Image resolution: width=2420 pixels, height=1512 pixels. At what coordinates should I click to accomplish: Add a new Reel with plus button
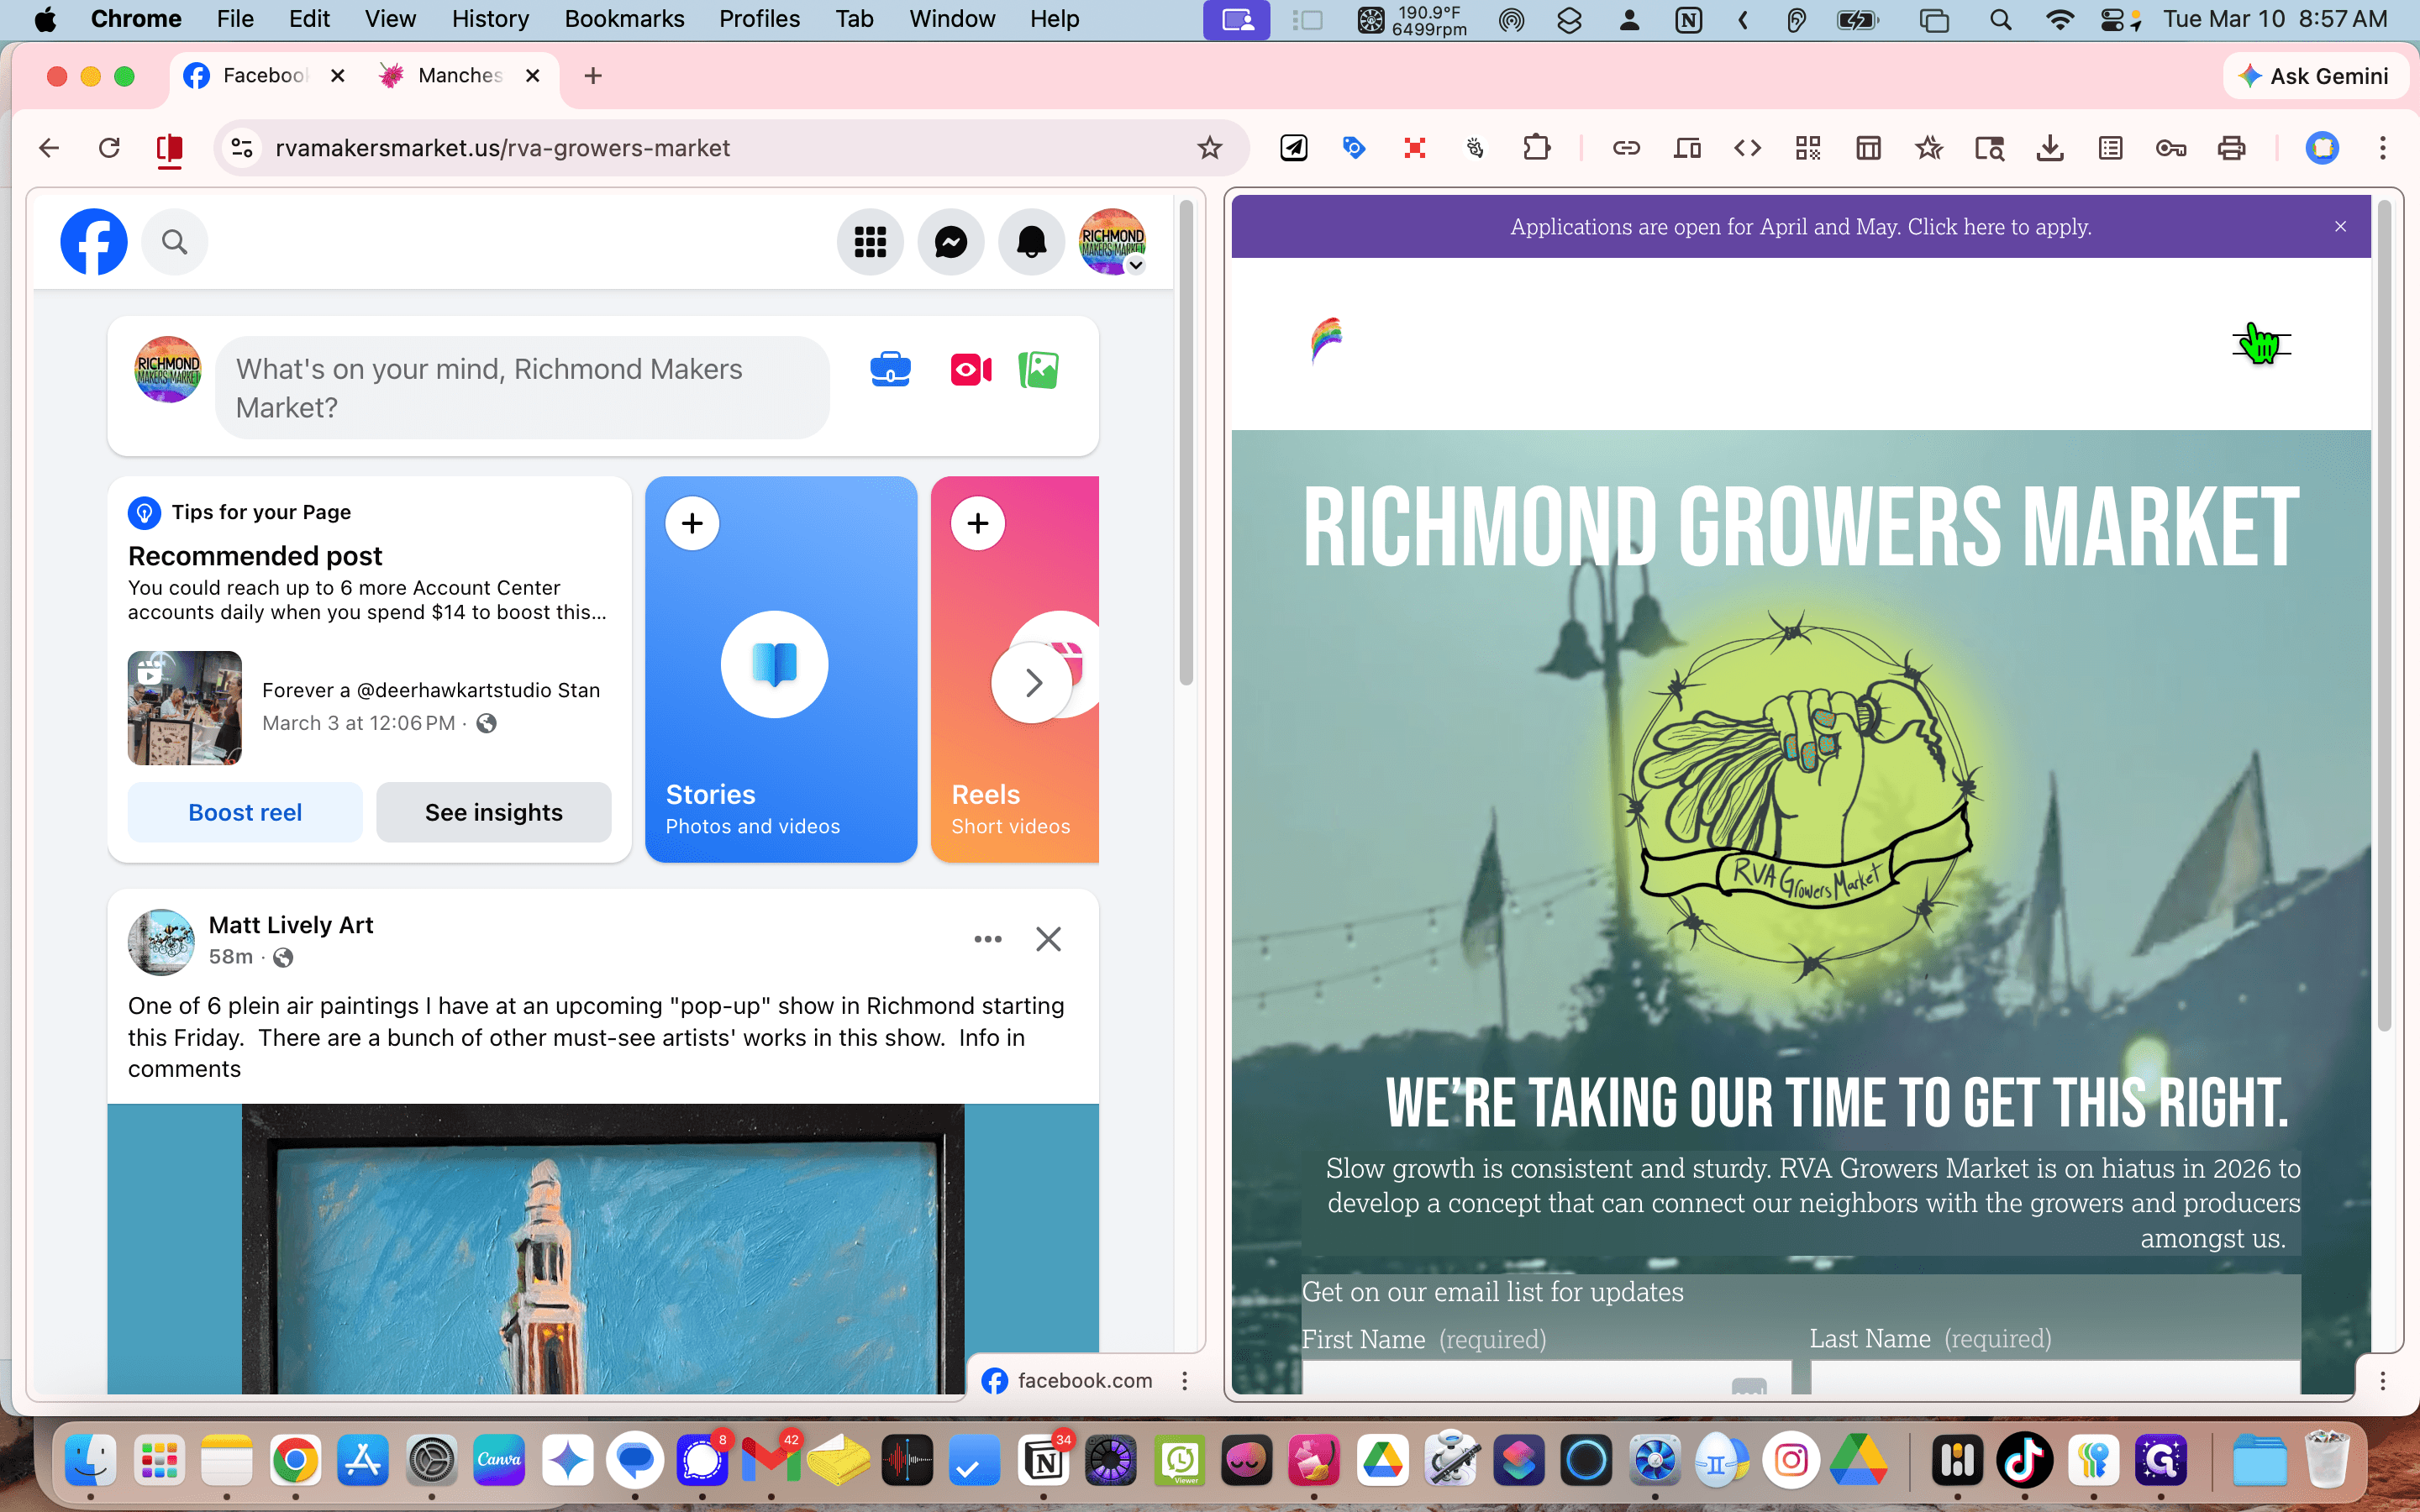tap(978, 523)
